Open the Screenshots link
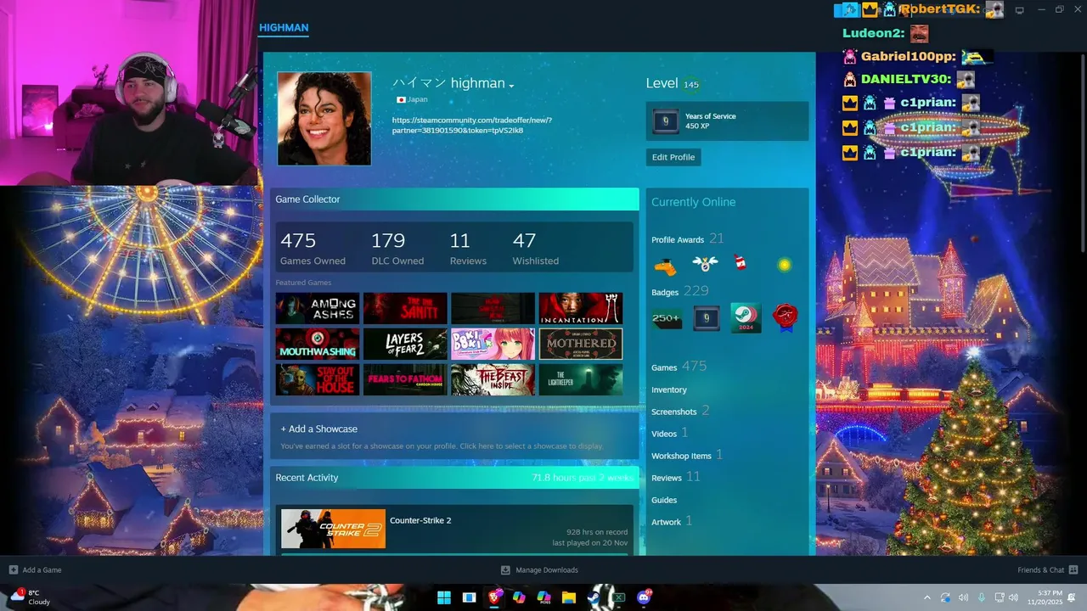Image resolution: width=1087 pixels, height=611 pixels. [680, 411]
